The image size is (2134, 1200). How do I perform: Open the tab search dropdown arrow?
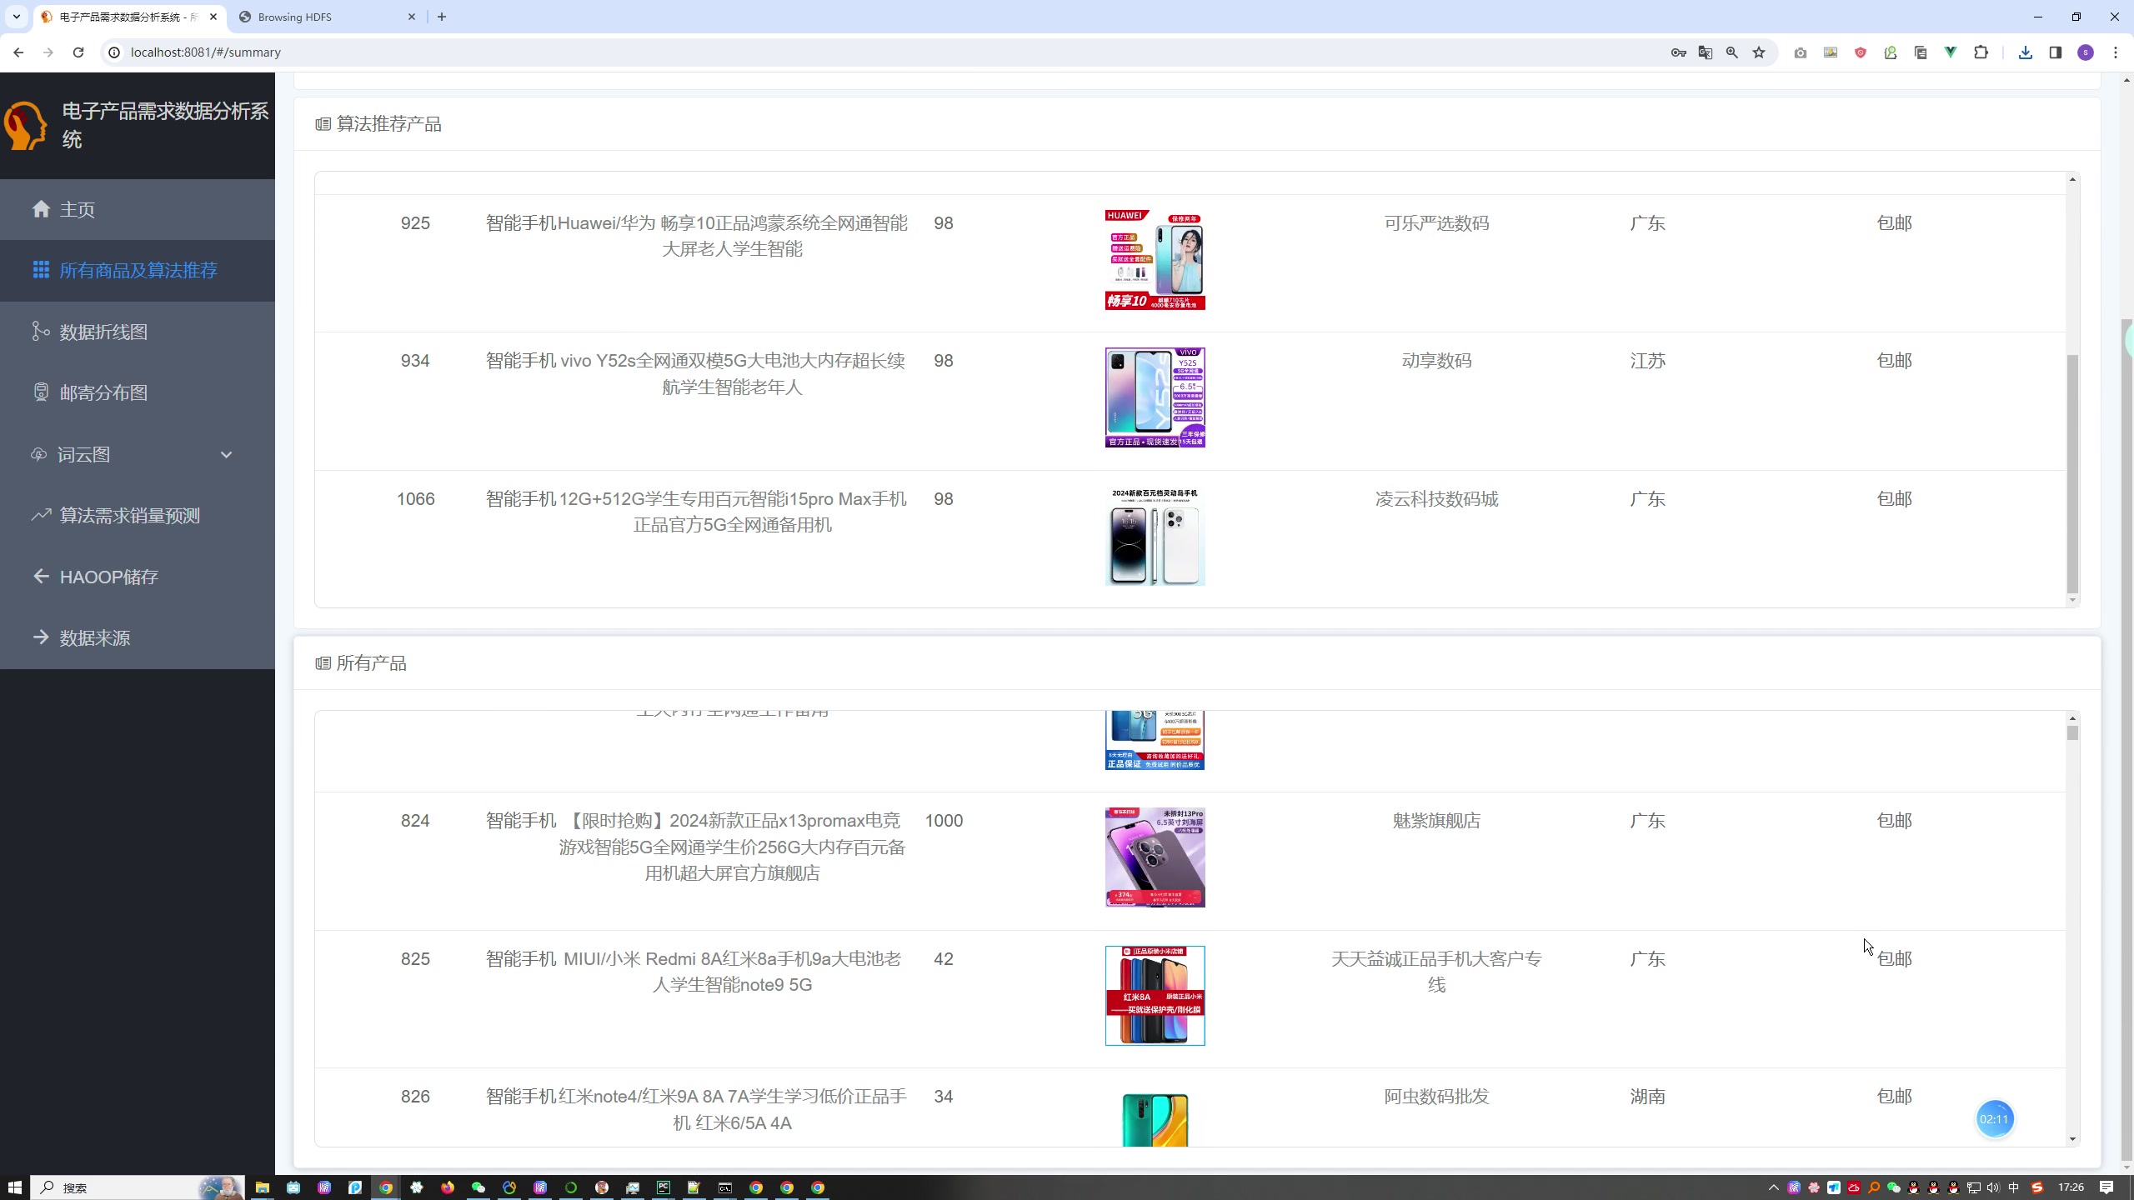pos(16,17)
